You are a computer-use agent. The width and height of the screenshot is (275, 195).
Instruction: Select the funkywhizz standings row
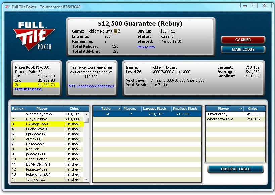click(x=47, y=180)
